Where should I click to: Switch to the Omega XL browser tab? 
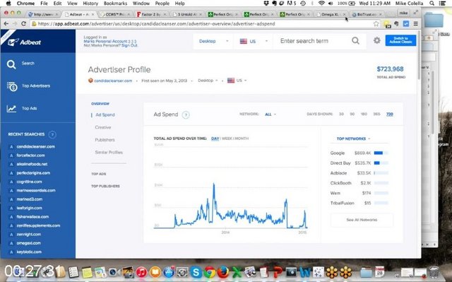pos(331,14)
